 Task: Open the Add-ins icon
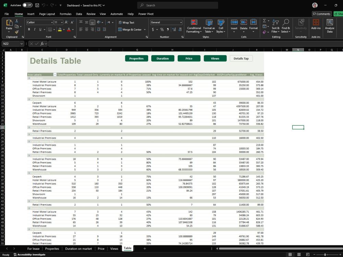tap(316, 24)
